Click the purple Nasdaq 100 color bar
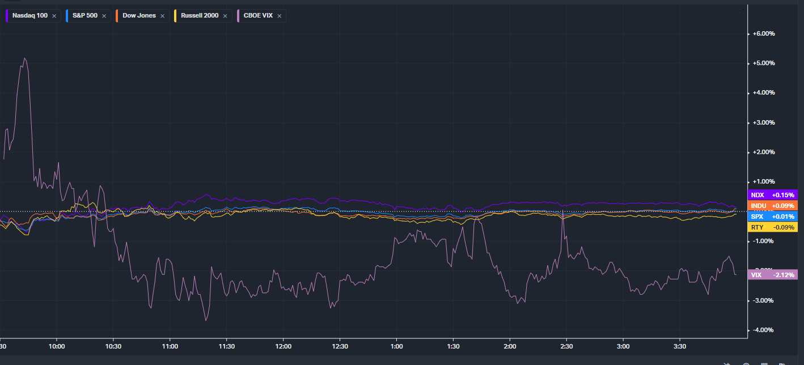The height and width of the screenshot is (365, 804). pos(6,16)
